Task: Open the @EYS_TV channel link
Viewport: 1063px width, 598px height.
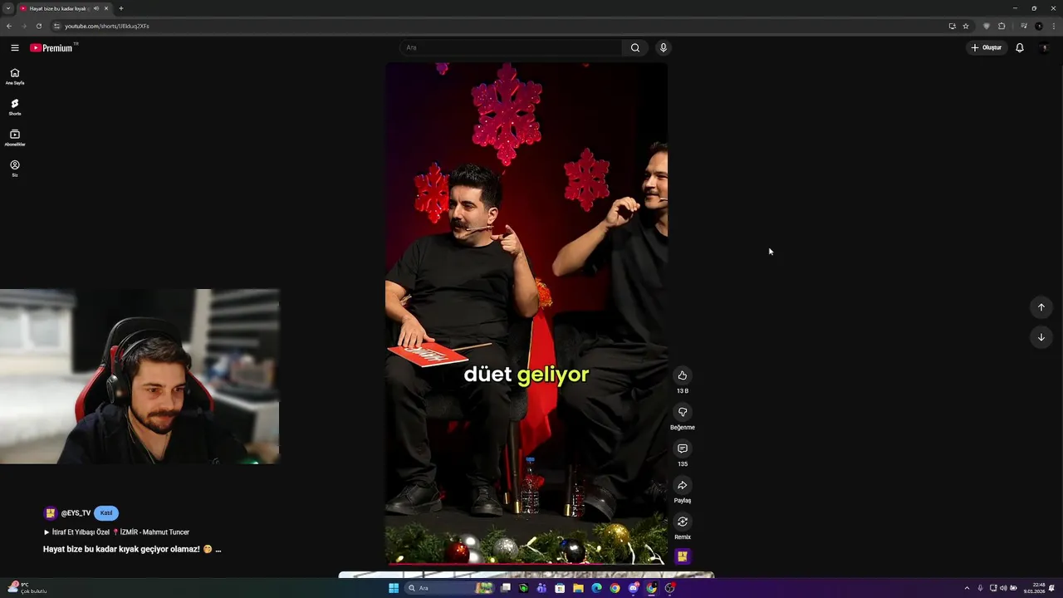Action: [x=76, y=513]
